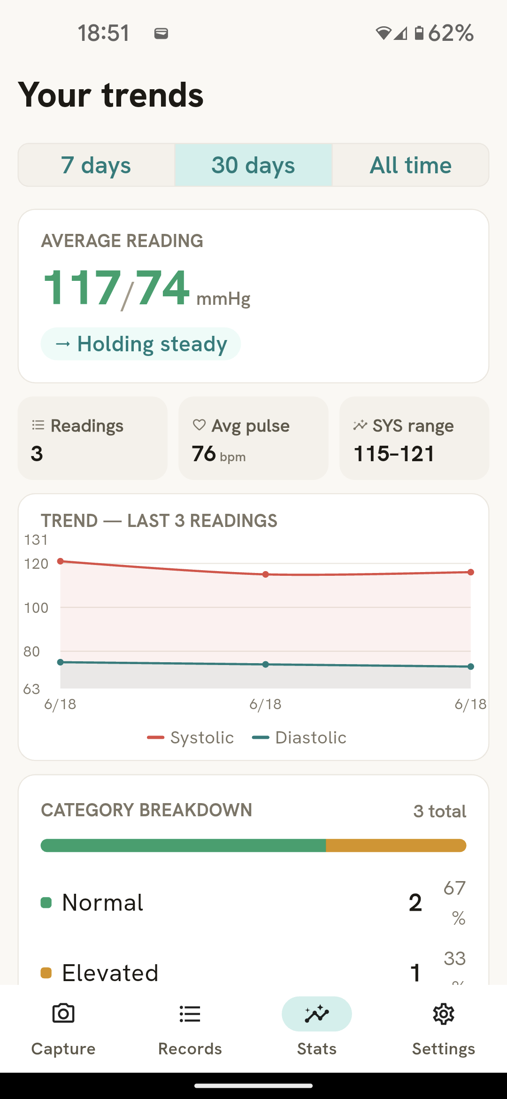Toggle the Diastolic legend entry
The image size is (507, 1099).
pyautogui.click(x=299, y=737)
